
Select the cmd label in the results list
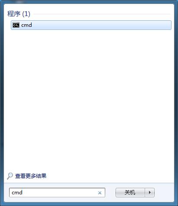click(x=26, y=25)
